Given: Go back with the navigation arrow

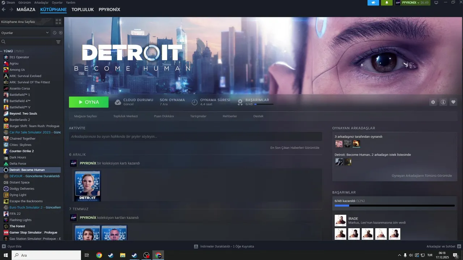Looking at the screenshot, I should point(4,10).
